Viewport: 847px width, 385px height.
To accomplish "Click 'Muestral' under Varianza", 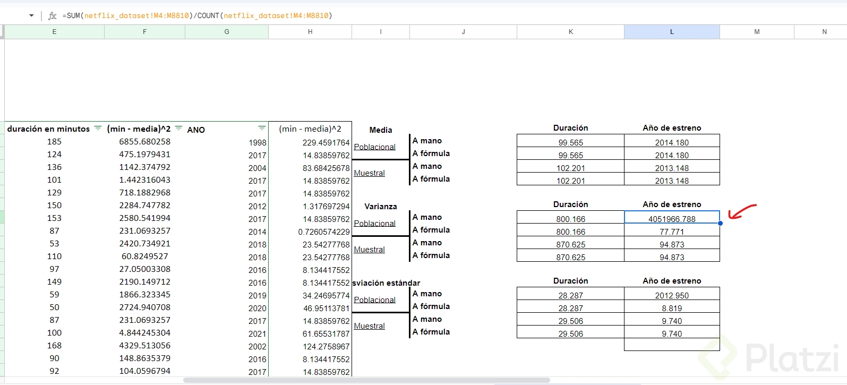I will 370,250.
